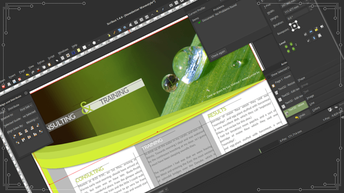Open the Extras menu
The width and height of the screenshot is (344, 193).
pos(41,62)
